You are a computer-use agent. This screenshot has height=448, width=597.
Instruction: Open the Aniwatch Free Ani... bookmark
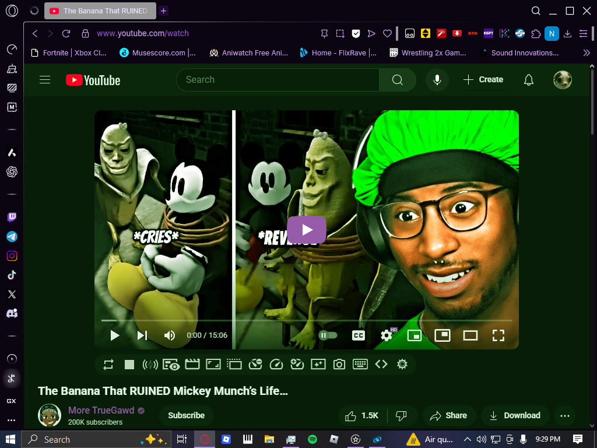(248, 53)
